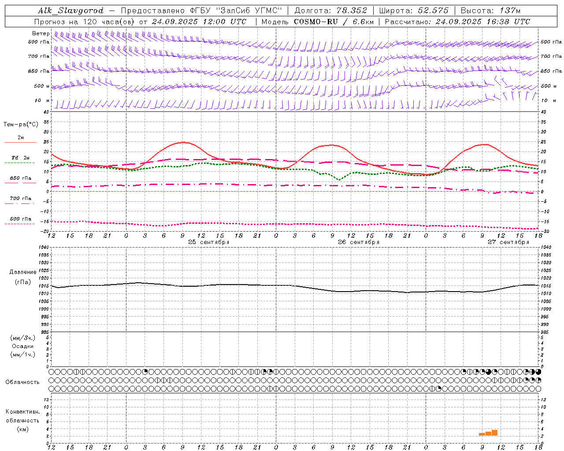Click the tallest orange convective cloud bar
Image resolution: width=564 pixels, height=451 pixels.
(x=494, y=433)
